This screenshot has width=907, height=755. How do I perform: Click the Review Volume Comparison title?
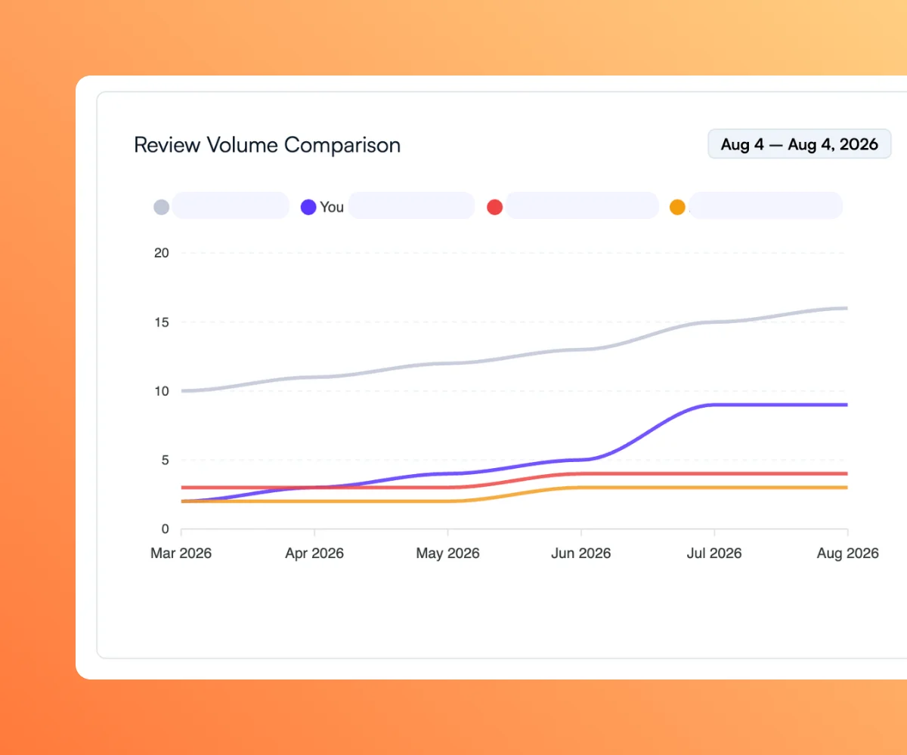pyautogui.click(x=267, y=145)
